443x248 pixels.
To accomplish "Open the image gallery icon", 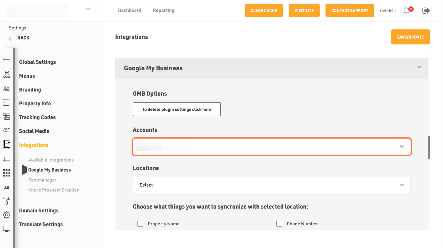I will [6, 187].
